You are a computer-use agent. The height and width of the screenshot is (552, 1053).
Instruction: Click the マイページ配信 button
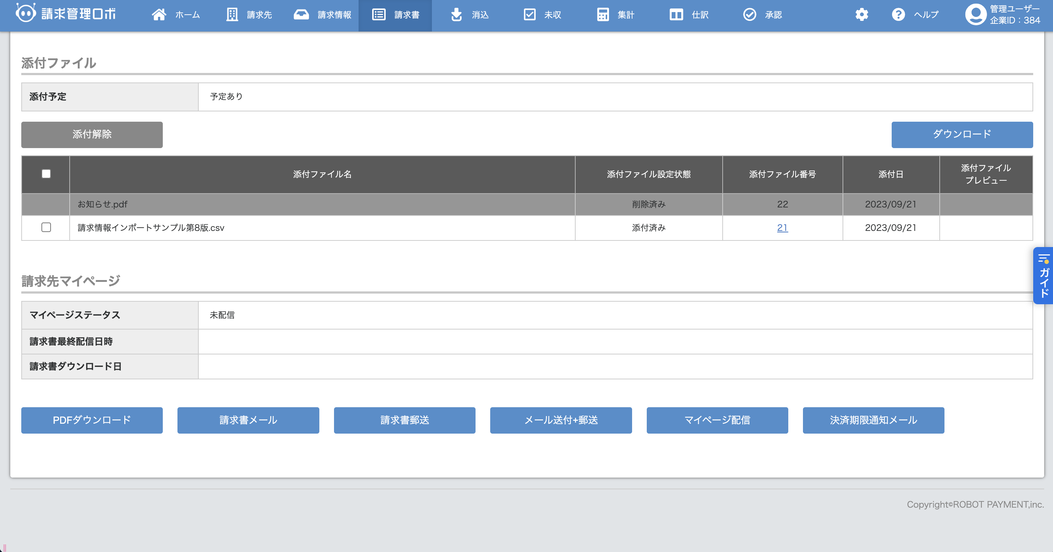tap(717, 420)
